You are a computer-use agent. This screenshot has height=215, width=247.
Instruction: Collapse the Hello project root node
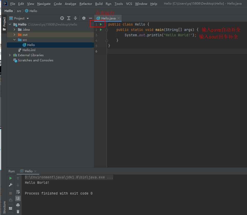point(10,24)
